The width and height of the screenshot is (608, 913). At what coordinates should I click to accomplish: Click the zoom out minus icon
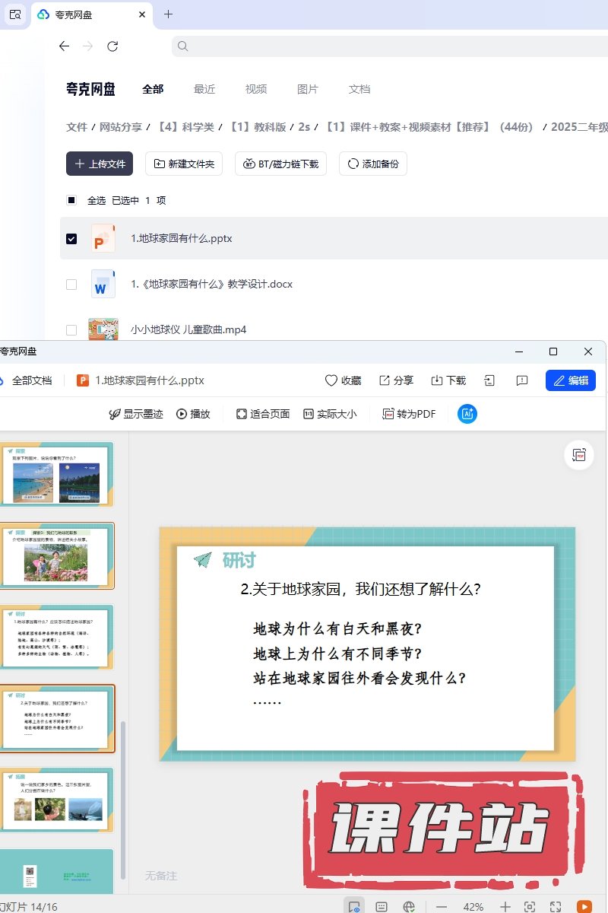442,907
